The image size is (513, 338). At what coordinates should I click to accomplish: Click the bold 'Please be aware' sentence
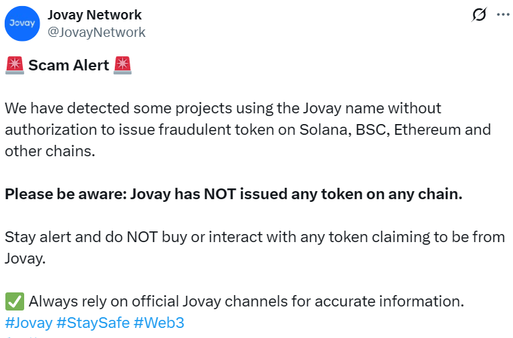pyautogui.click(x=233, y=194)
